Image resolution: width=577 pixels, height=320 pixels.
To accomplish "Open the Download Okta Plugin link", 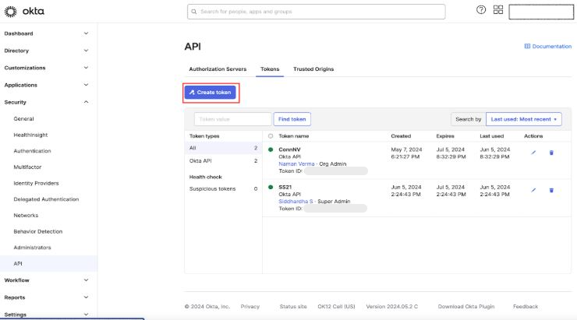I will (x=466, y=307).
